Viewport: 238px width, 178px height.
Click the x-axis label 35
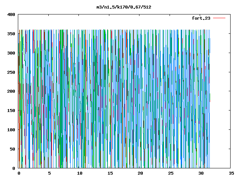(x=231, y=173)
